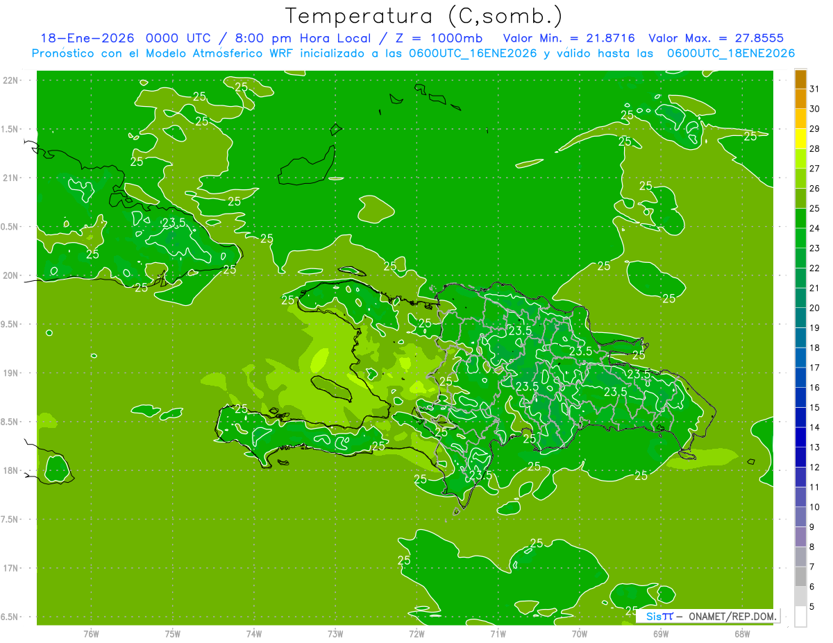Click the '21N' latitude axis label

tap(12, 178)
